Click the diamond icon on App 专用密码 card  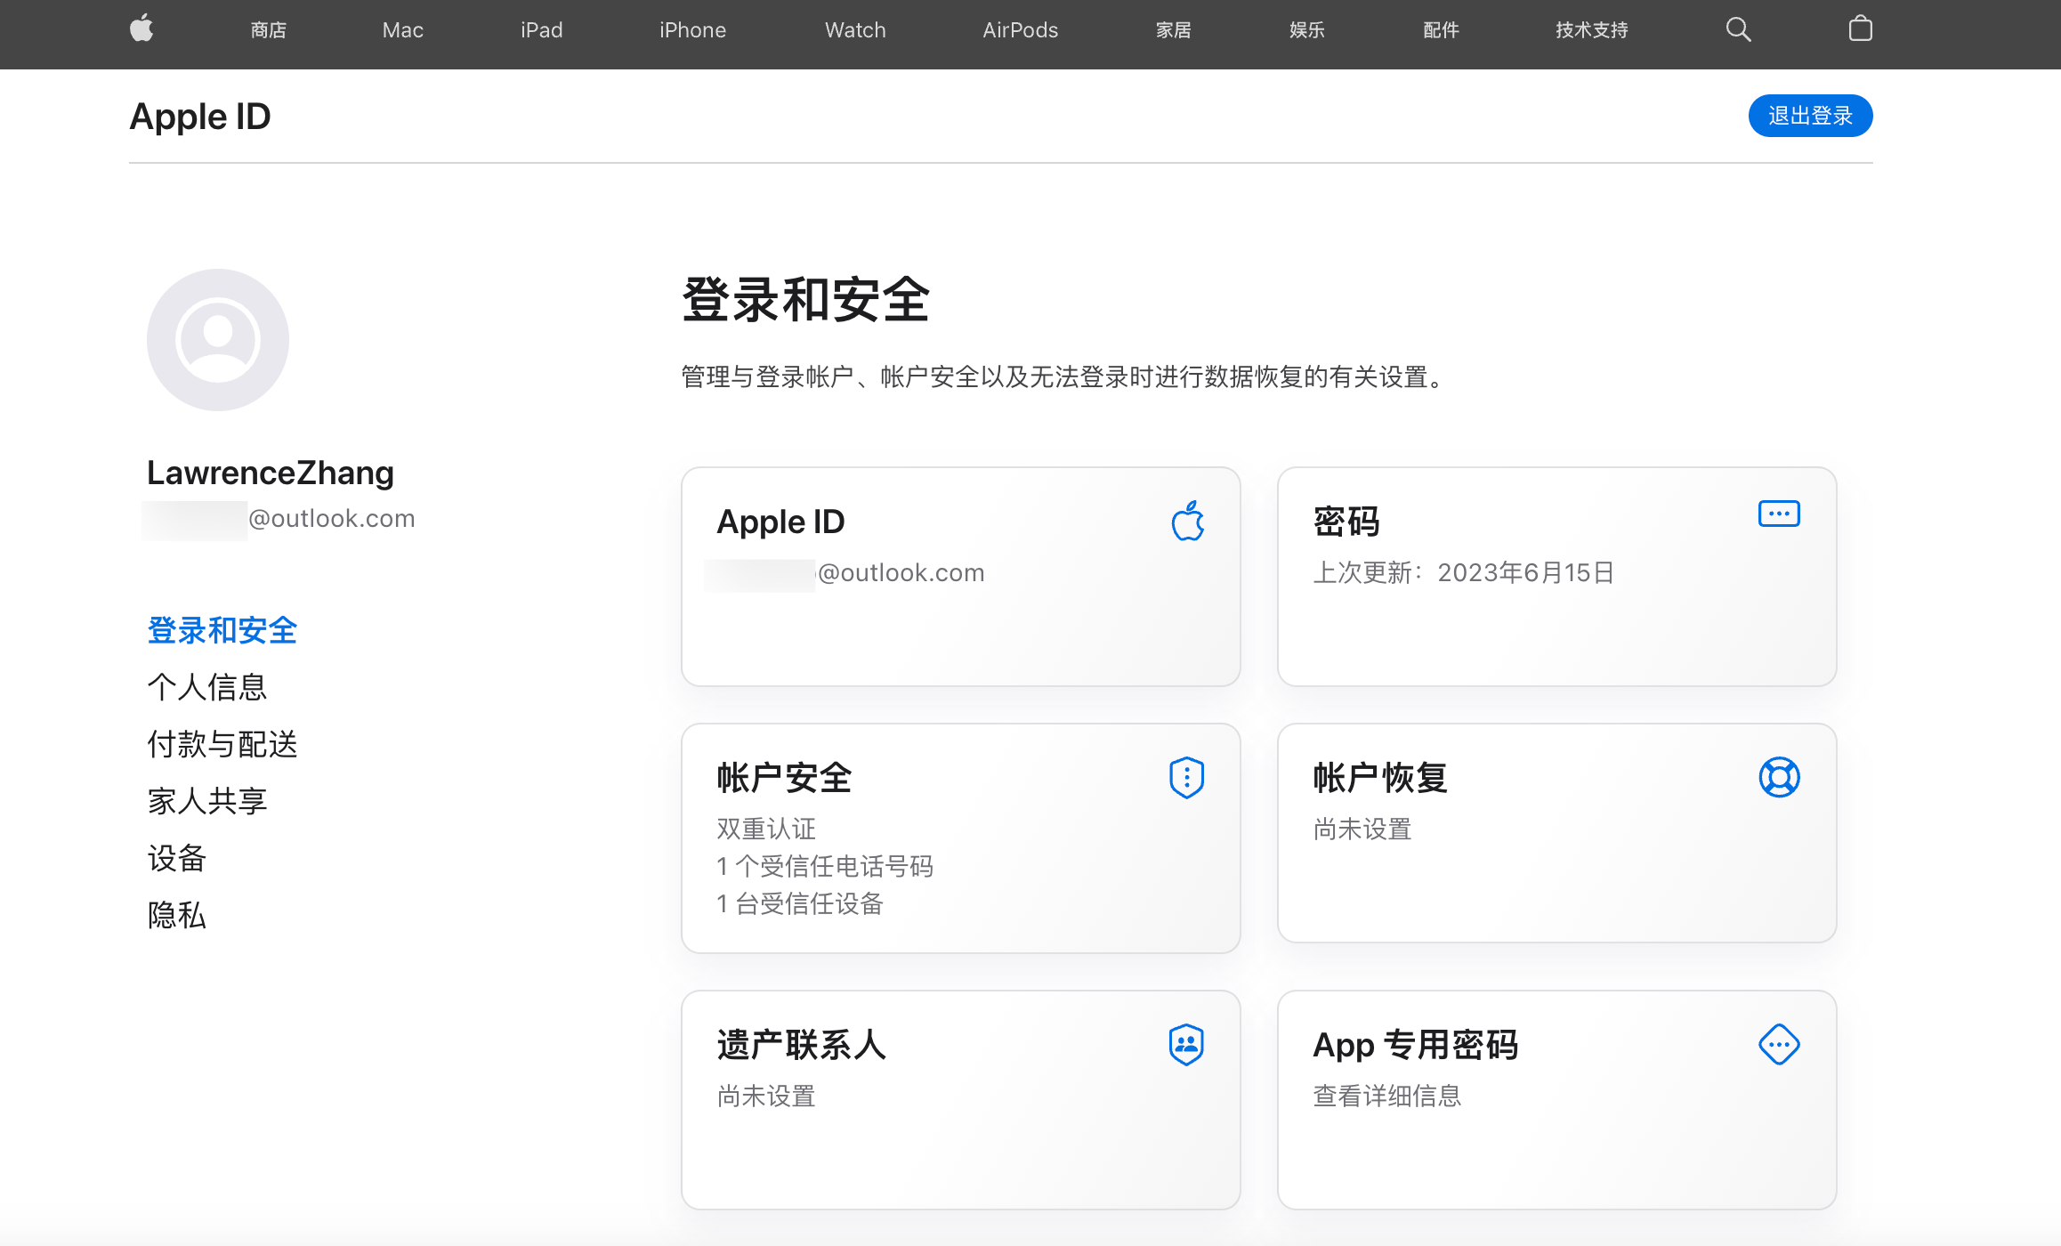1779,1045
